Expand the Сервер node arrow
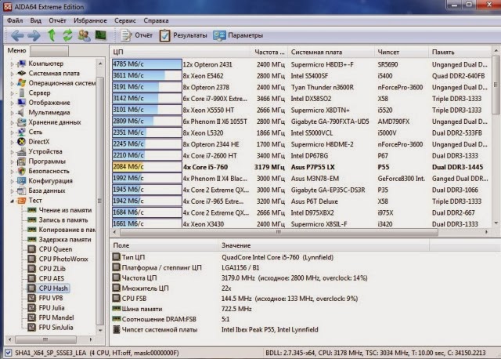 (12, 93)
